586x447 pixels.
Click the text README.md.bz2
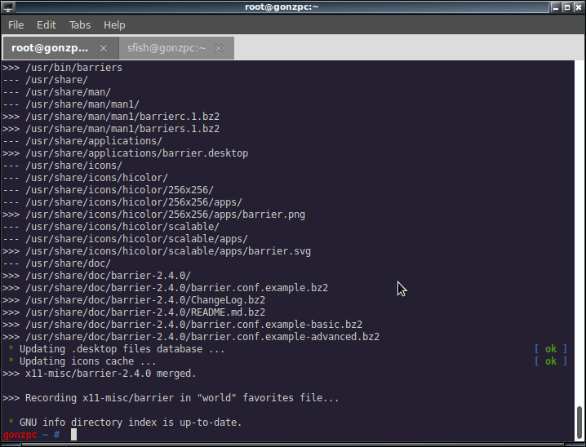point(228,312)
